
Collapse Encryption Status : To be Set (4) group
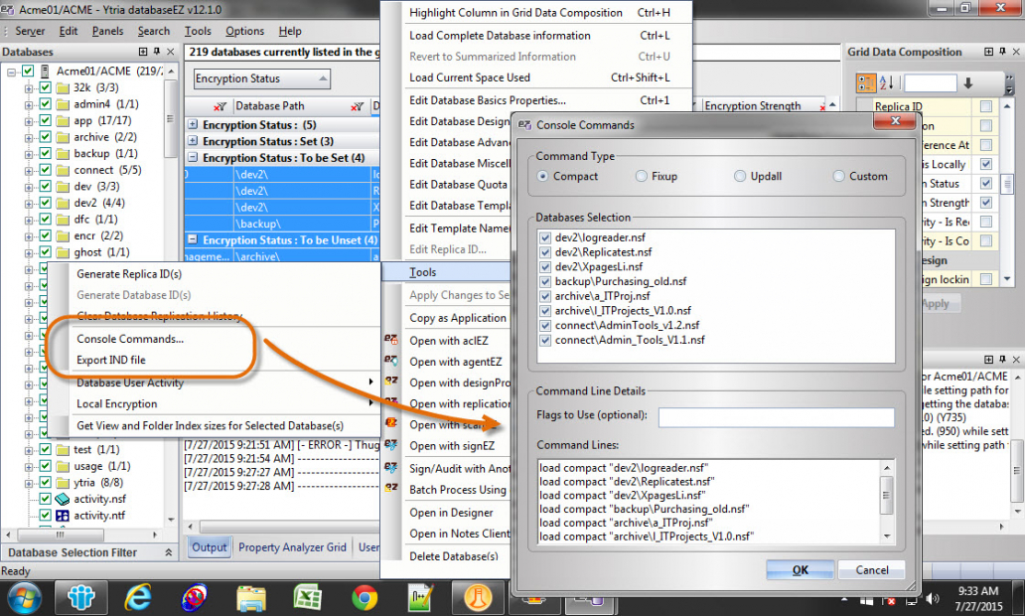193,157
